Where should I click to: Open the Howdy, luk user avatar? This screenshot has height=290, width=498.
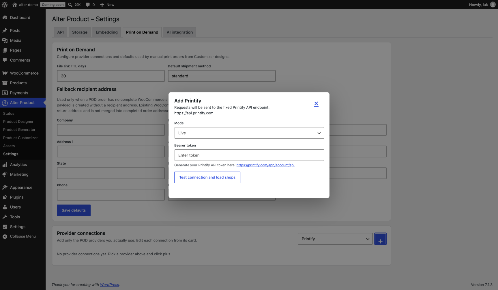click(493, 5)
